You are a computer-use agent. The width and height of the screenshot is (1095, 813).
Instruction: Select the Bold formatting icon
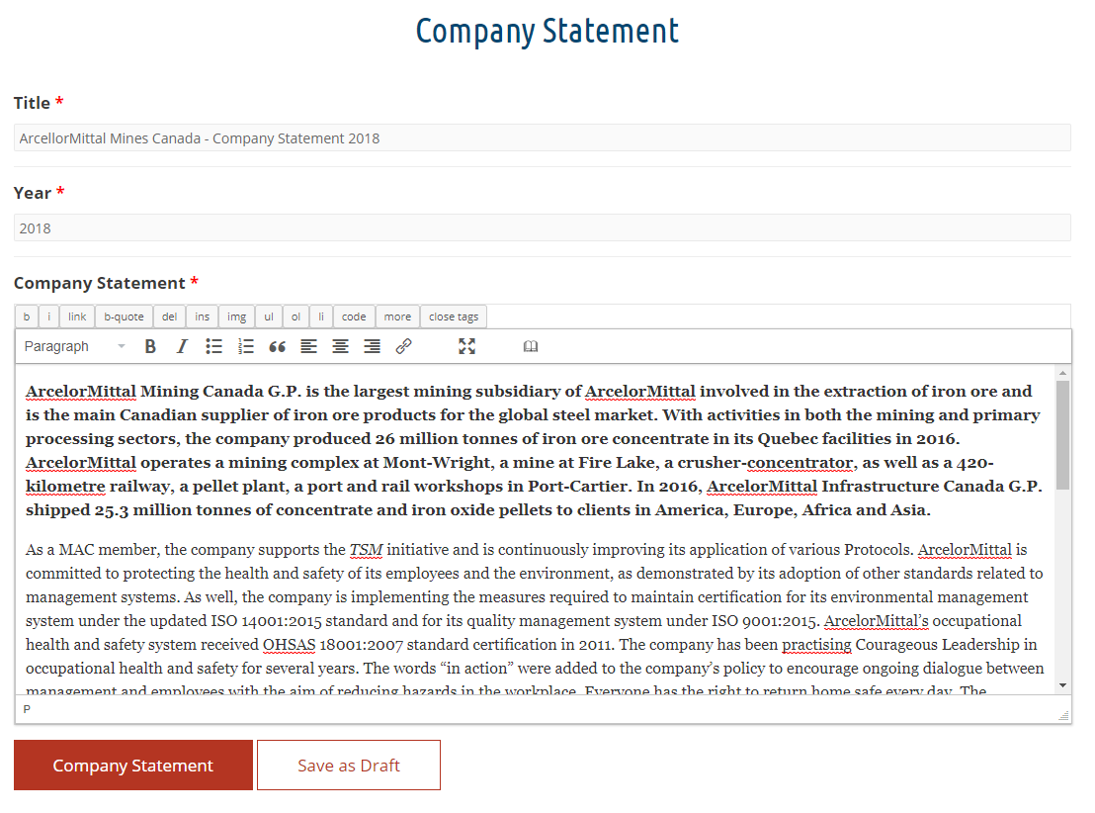[150, 346]
